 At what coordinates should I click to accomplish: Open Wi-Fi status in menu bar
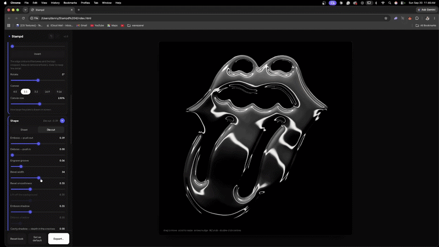coord(382,3)
